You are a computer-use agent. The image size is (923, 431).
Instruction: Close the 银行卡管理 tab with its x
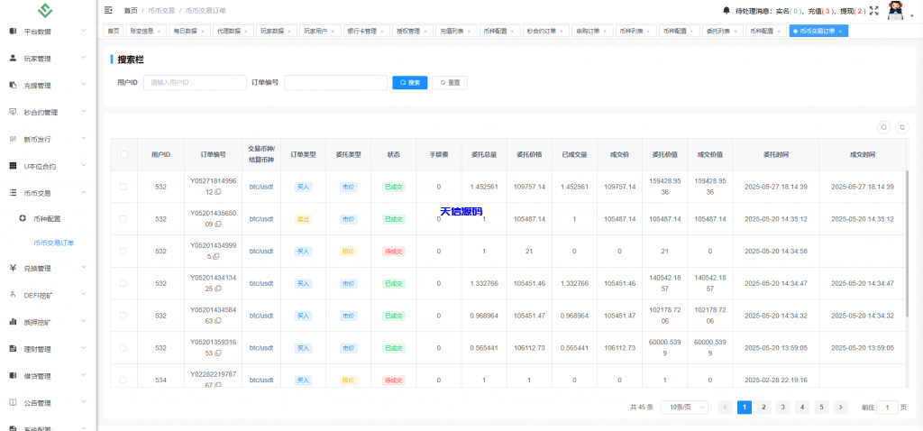pyautogui.click(x=381, y=32)
